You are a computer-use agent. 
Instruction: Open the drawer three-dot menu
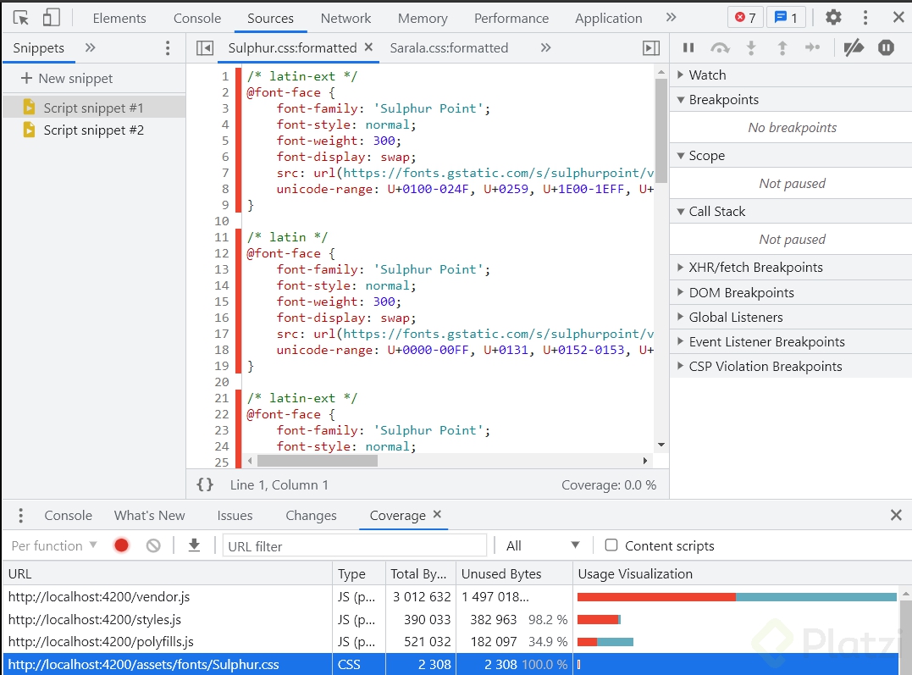click(21, 515)
